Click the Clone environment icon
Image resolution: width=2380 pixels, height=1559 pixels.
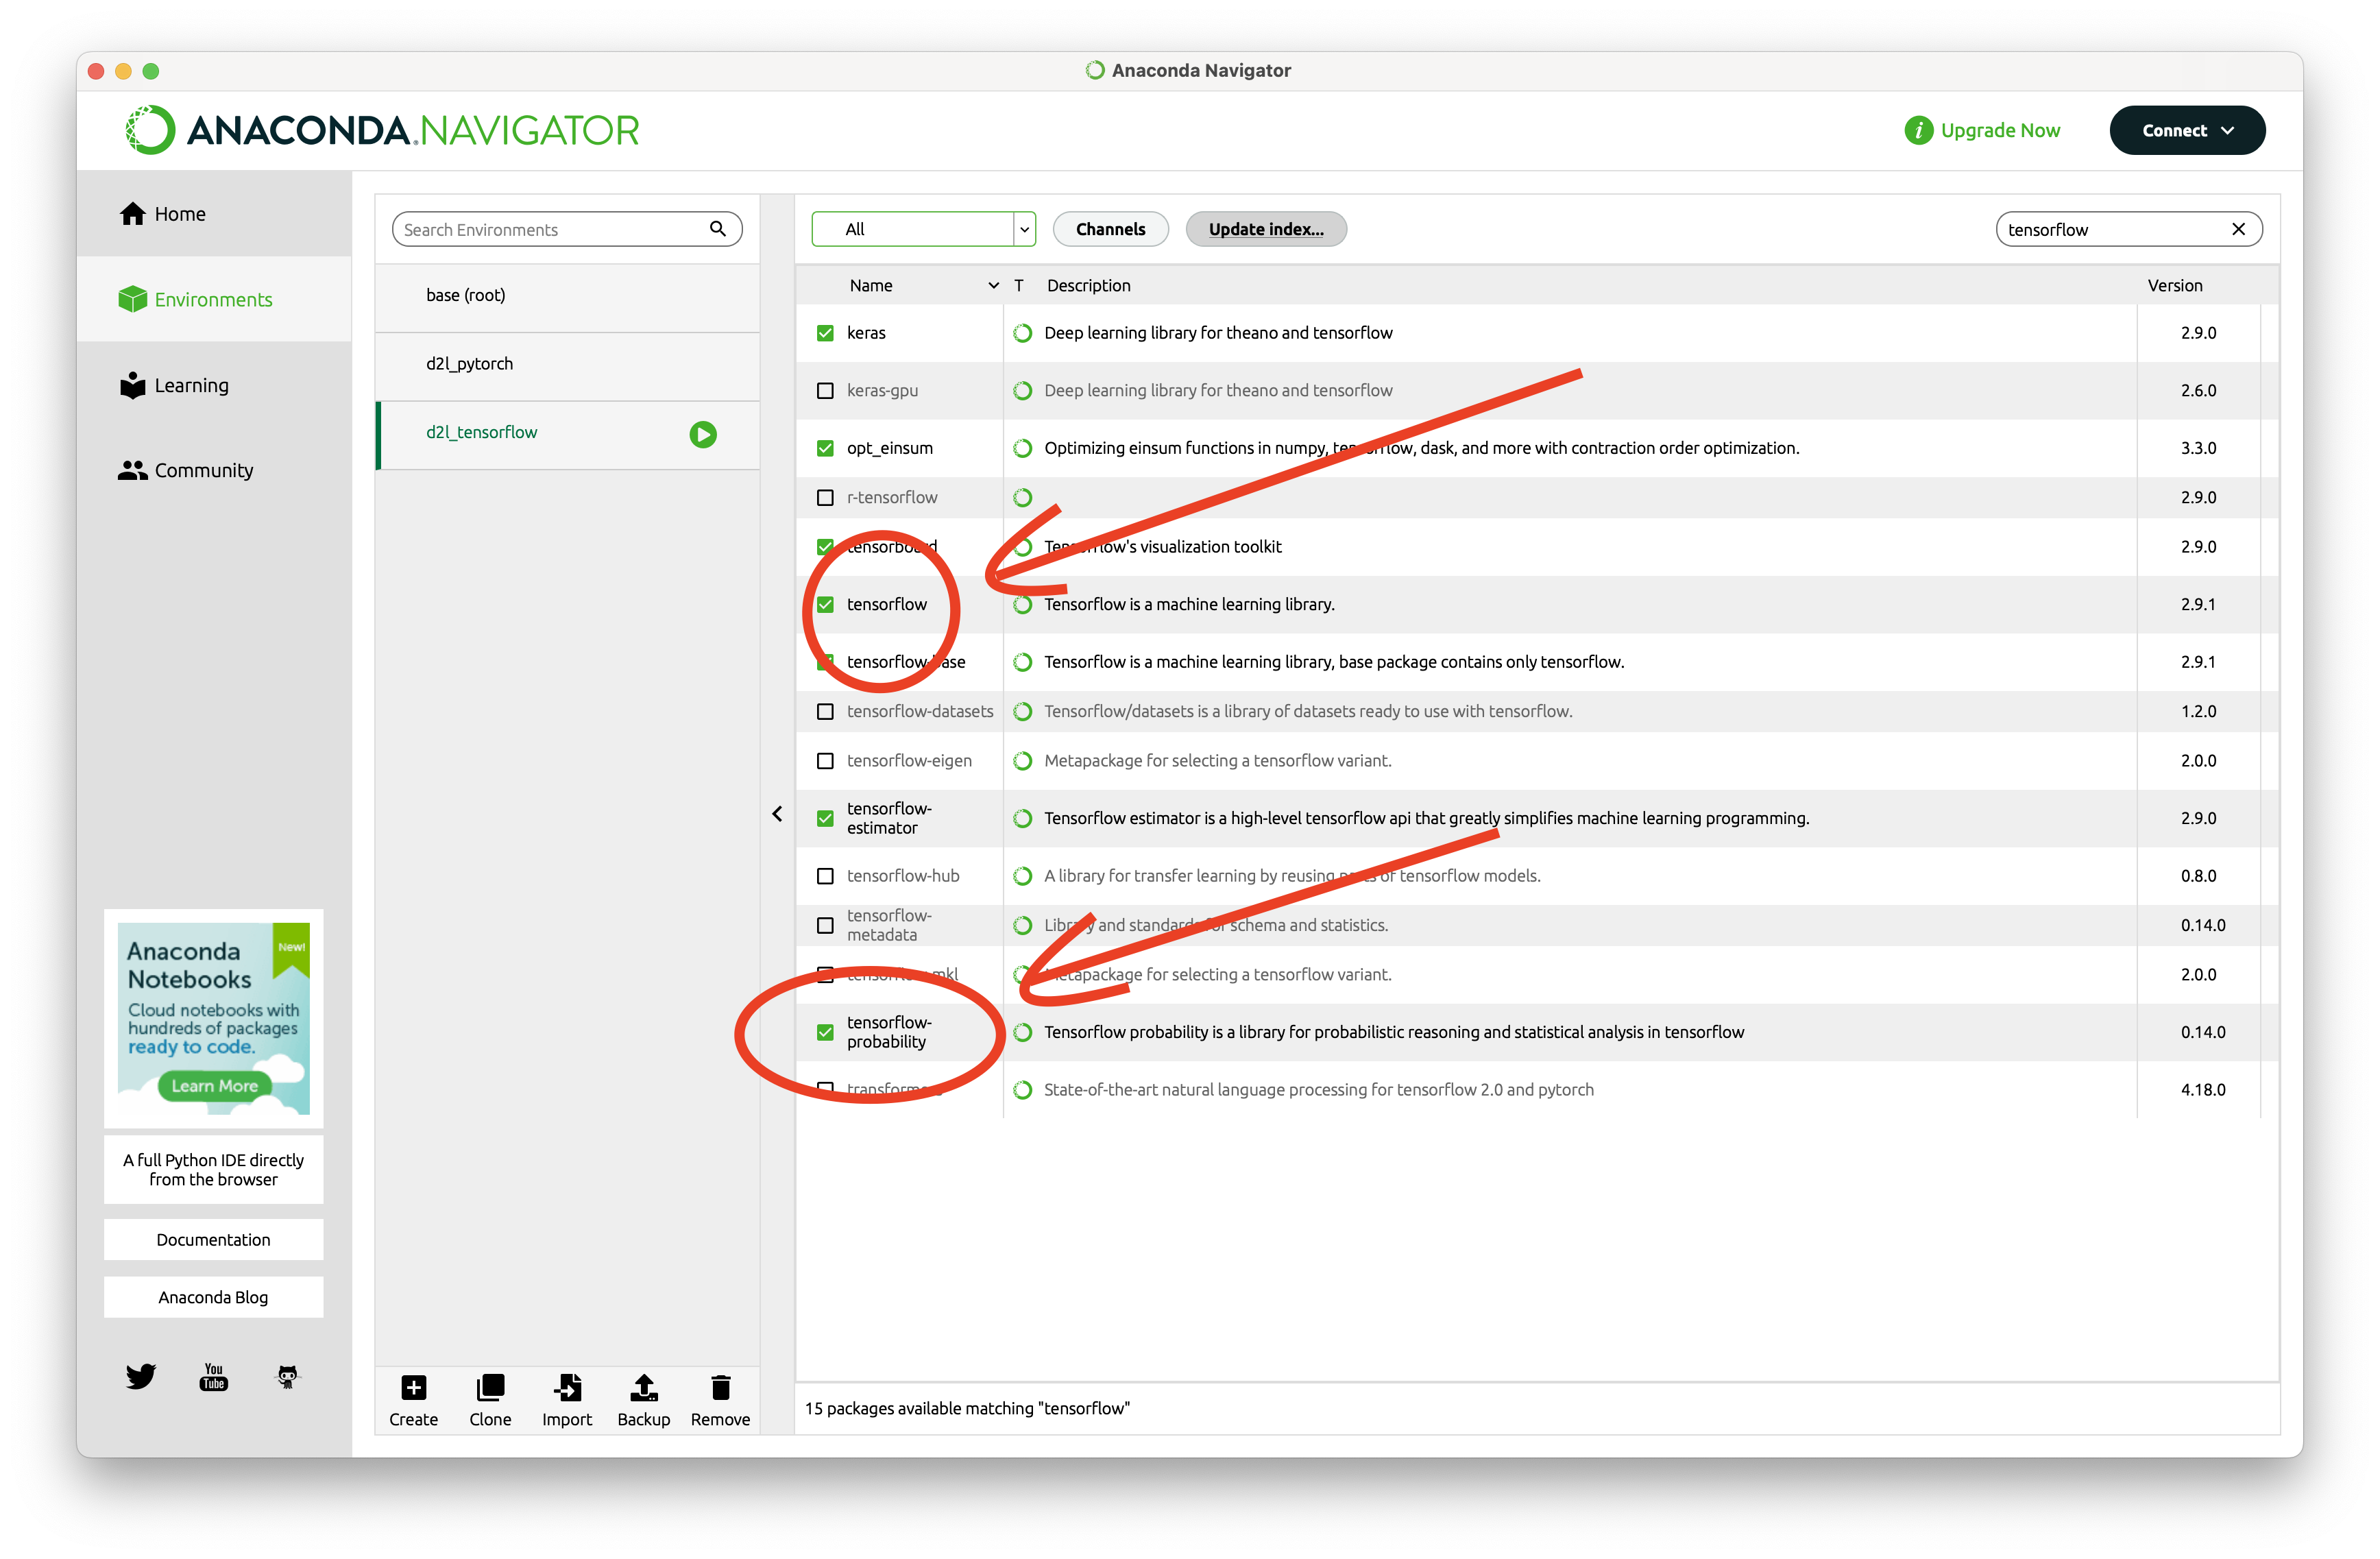[x=490, y=1387]
